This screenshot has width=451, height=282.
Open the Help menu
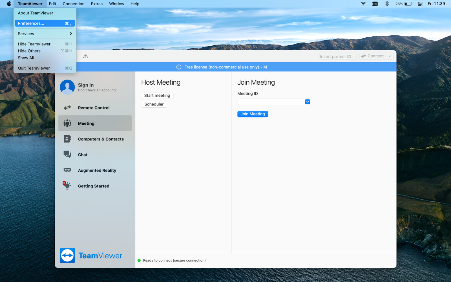click(135, 4)
